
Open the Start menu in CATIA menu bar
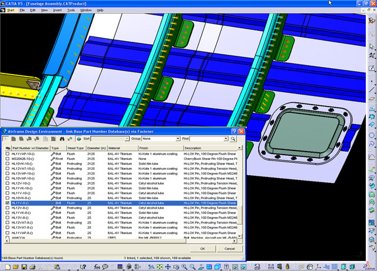click(x=11, y=10)
